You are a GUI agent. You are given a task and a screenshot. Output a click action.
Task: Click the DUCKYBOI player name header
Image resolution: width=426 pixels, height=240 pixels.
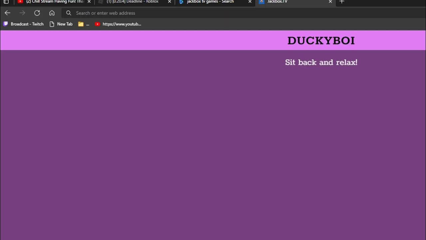321,41
